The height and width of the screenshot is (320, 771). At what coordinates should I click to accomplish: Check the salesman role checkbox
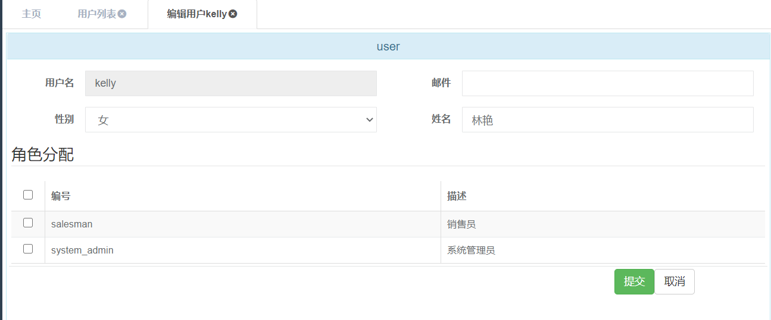click(28, 223)
